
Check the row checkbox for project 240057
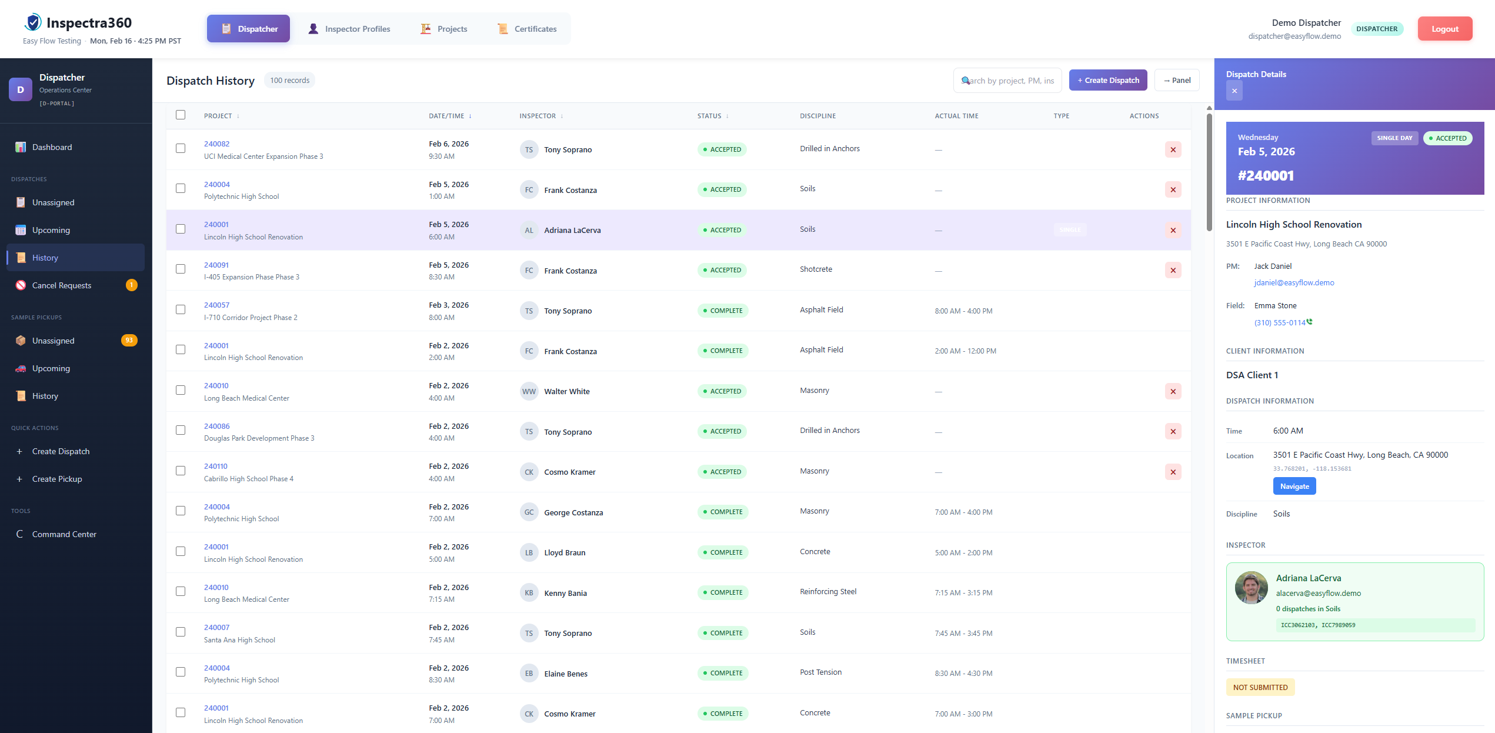click(181, 309)
